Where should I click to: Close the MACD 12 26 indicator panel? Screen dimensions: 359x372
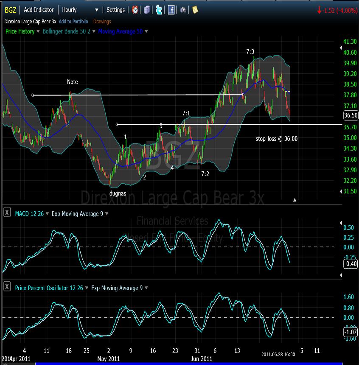(7, 213)
